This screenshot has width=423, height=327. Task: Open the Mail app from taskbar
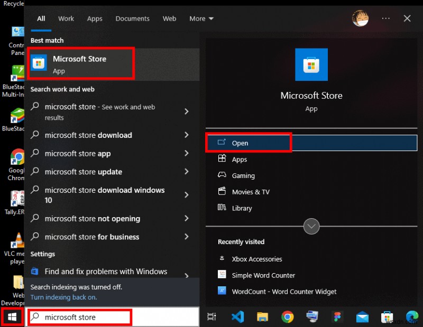362,317
